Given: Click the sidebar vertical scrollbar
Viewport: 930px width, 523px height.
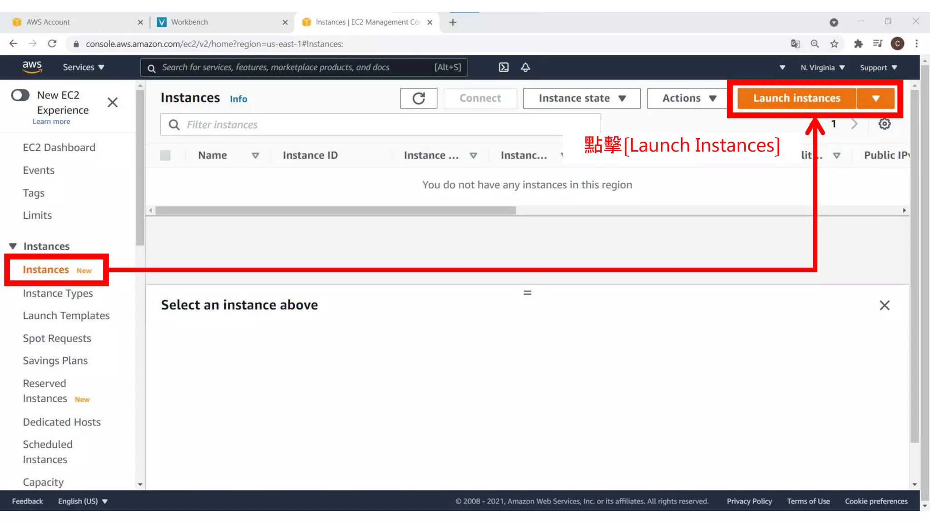Looking at the screenshot, I should (140, 168).
